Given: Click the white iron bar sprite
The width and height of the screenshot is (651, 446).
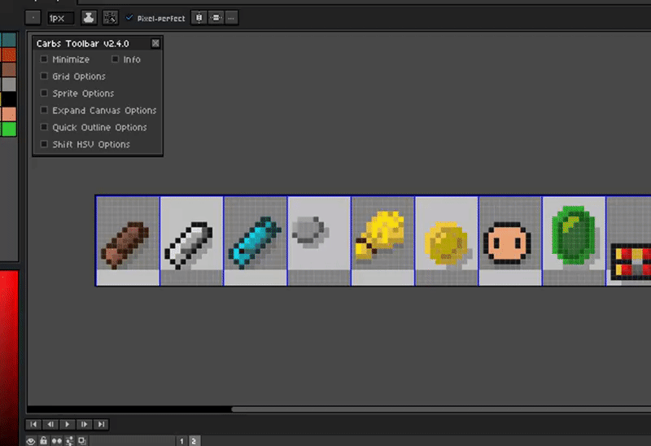Looking at the screenshot, I should 189,246.
